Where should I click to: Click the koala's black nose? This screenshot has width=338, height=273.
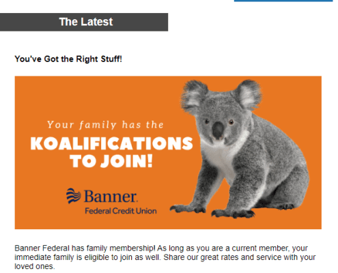[218, 130]
